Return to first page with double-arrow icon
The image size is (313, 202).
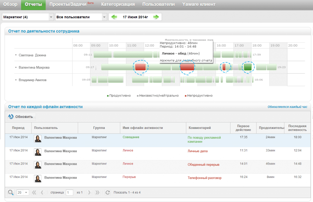point(34,192)
